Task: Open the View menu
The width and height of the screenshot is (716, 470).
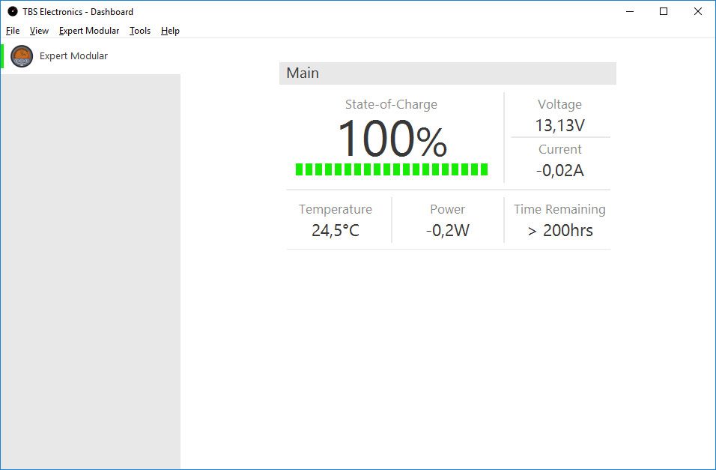Action: 39,31
